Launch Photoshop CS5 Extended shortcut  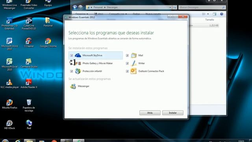[x=9, y=24]
